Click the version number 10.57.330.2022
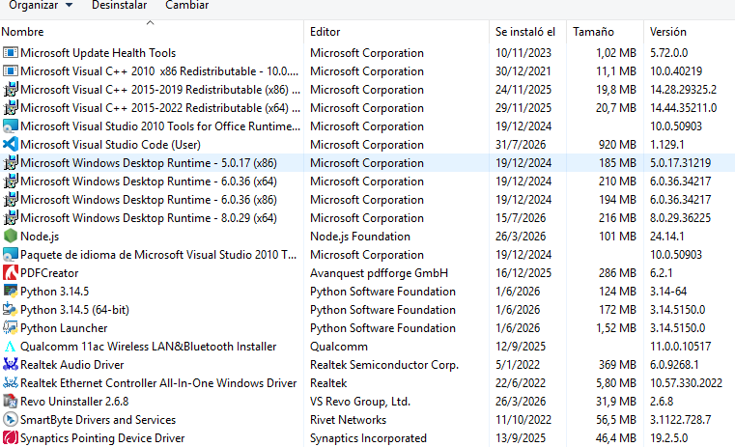This screenshot has height=447, width=735. click(x=686, y=383)
